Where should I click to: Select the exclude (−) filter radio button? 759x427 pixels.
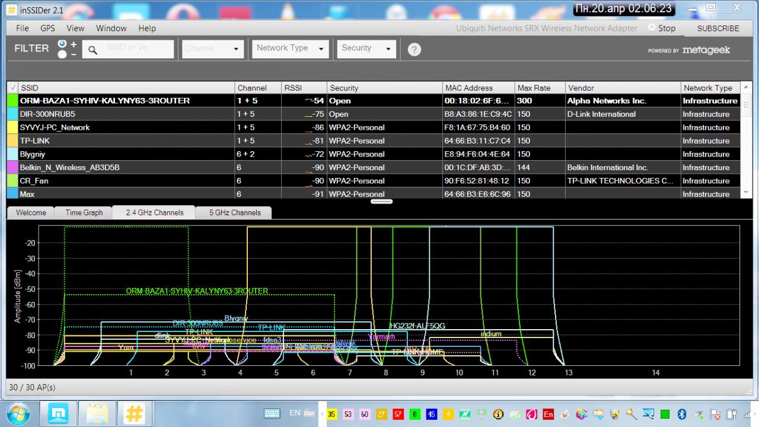pos(62,55)
